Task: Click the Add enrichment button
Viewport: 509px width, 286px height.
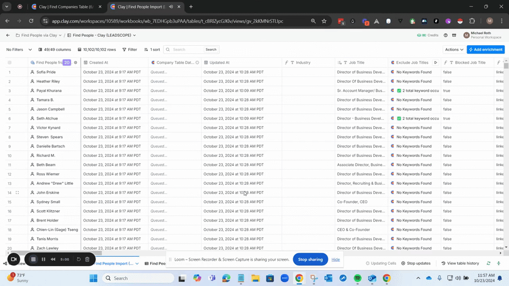Action: pos(486,50)
